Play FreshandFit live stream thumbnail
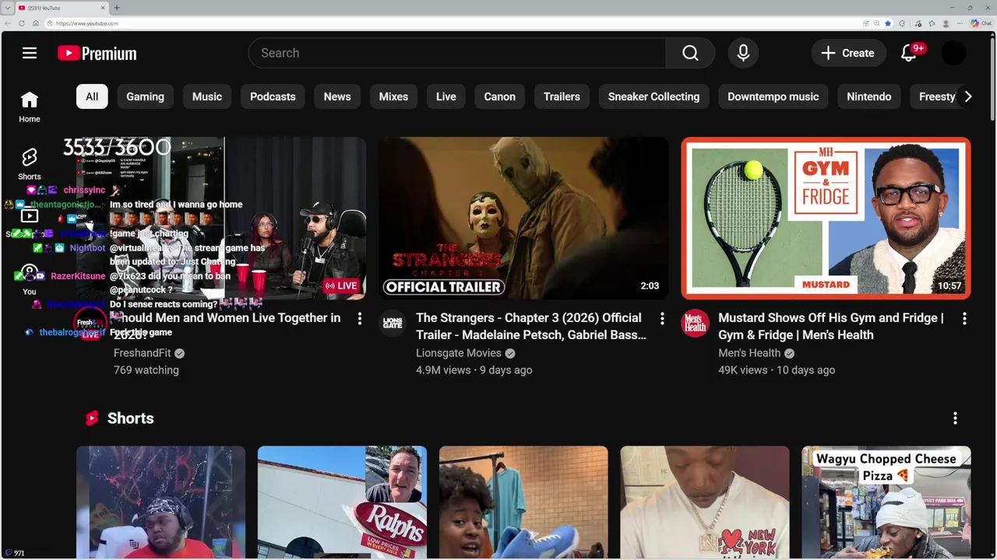This screenshot has height=560, width=997. point(221,219)
